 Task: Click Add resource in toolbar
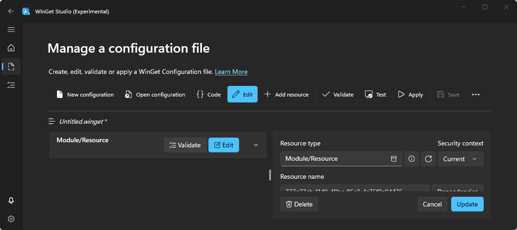(286, 94)
